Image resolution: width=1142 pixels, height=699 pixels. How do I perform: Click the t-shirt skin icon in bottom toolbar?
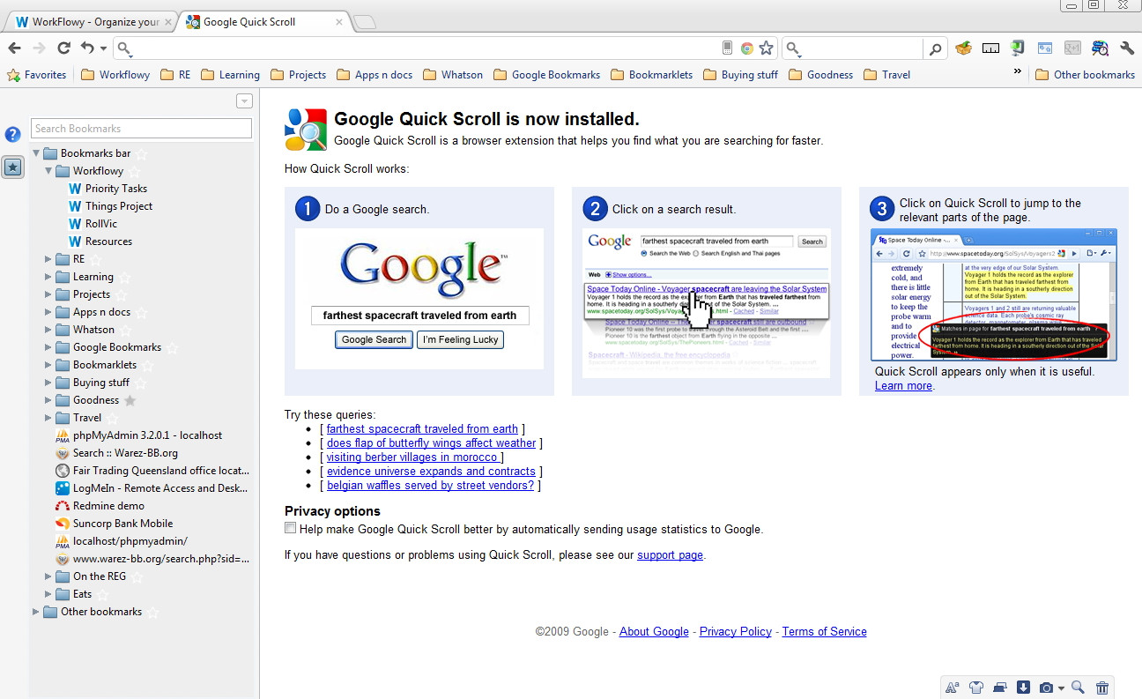[975, 688]
